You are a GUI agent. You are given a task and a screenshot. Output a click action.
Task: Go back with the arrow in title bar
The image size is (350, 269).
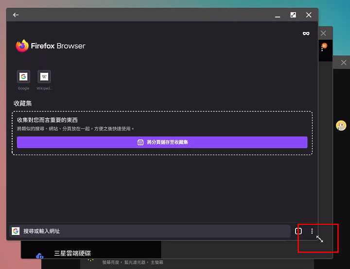point(16,15)
